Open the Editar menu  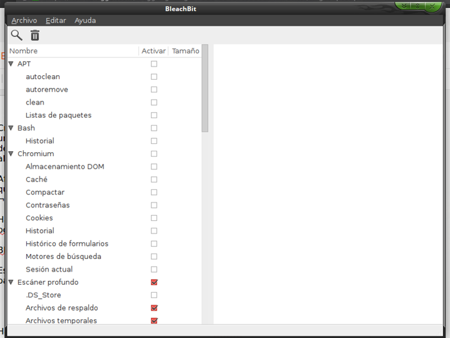(x=56, y=20)
